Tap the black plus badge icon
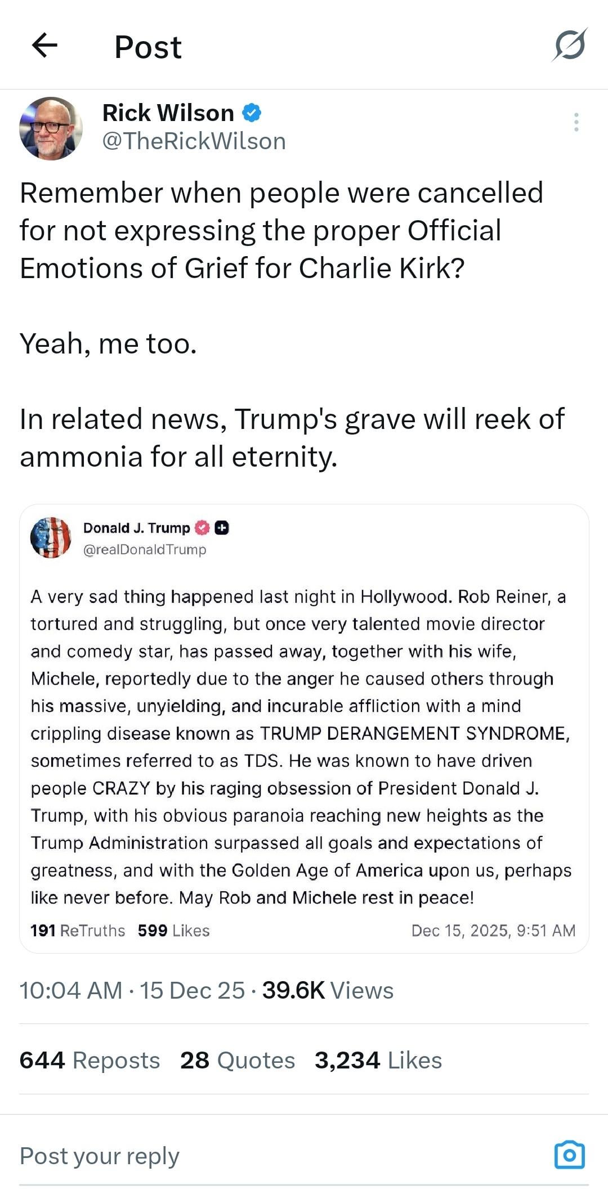The image size is (608, 1194). (x=222, y=528)
